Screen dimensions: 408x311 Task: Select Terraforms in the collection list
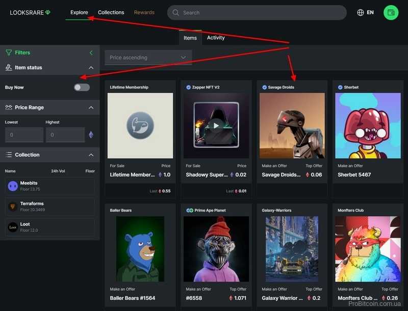pos(50,206)
